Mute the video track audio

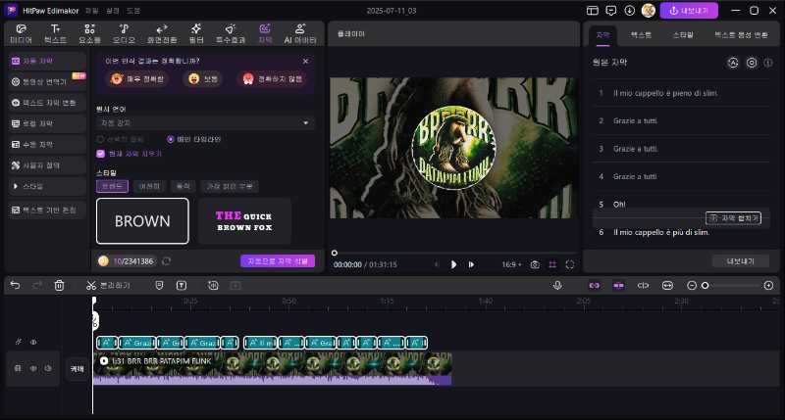coord(48,368)
